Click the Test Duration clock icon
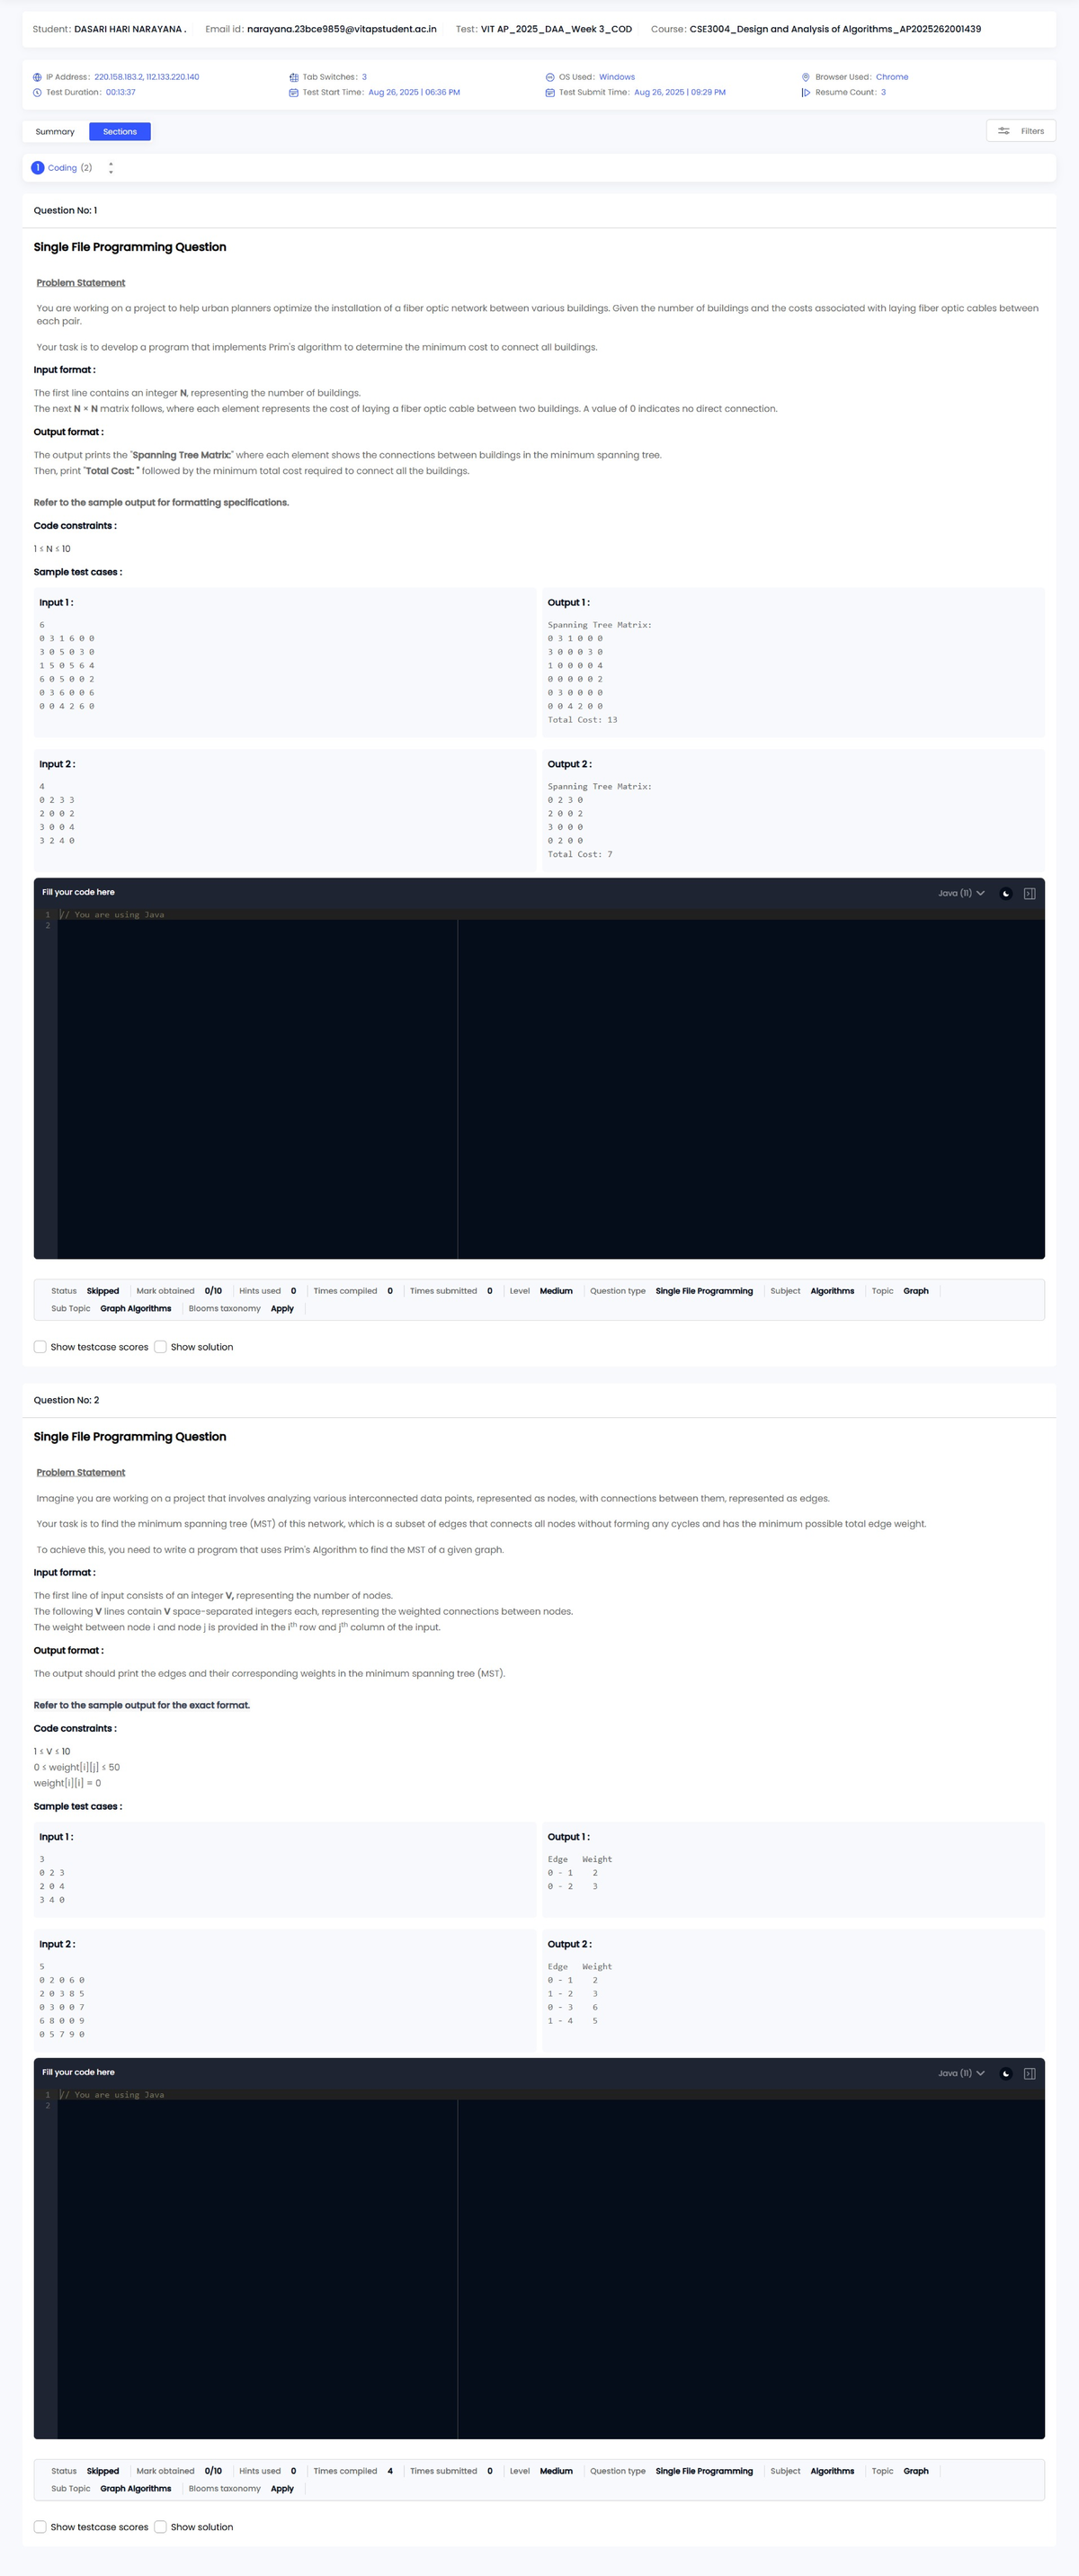The width and height of the screenshot is (1079, 2576). (37, 92)
